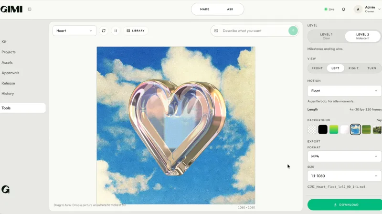
Task: Click the green Download button
Action: coord(345,205)
